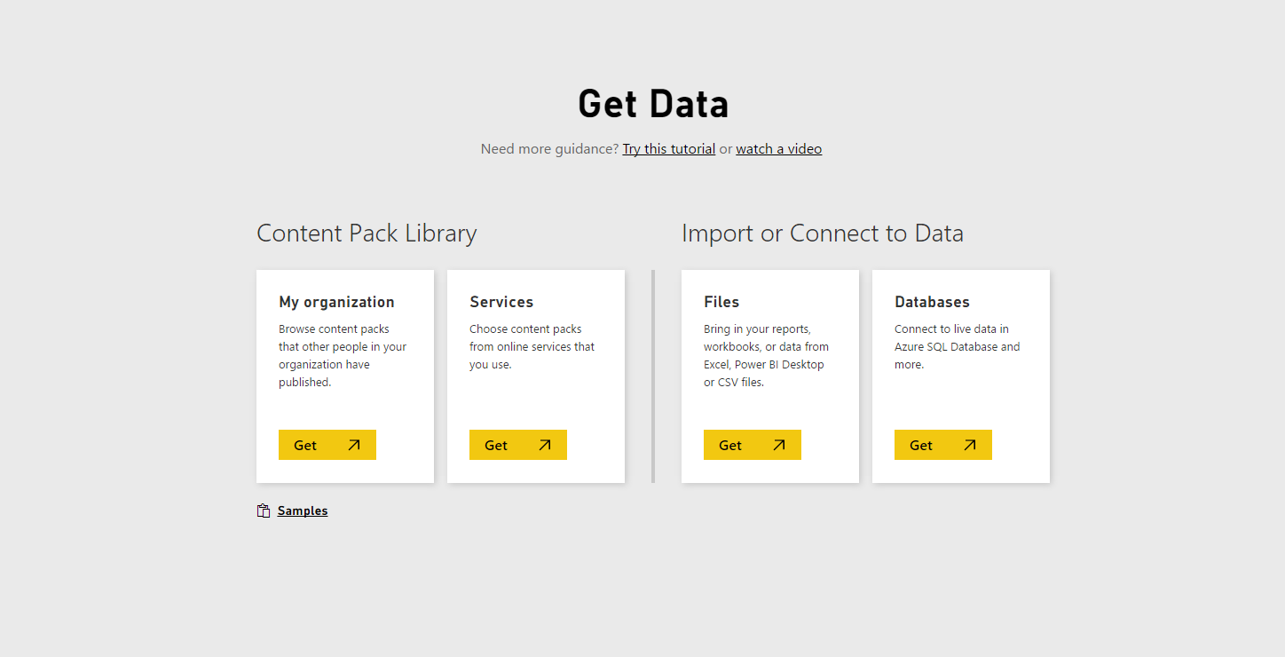Viewport: 1285px width, 657px height.
Task: Select the My organization card
Action: [344, 376]
